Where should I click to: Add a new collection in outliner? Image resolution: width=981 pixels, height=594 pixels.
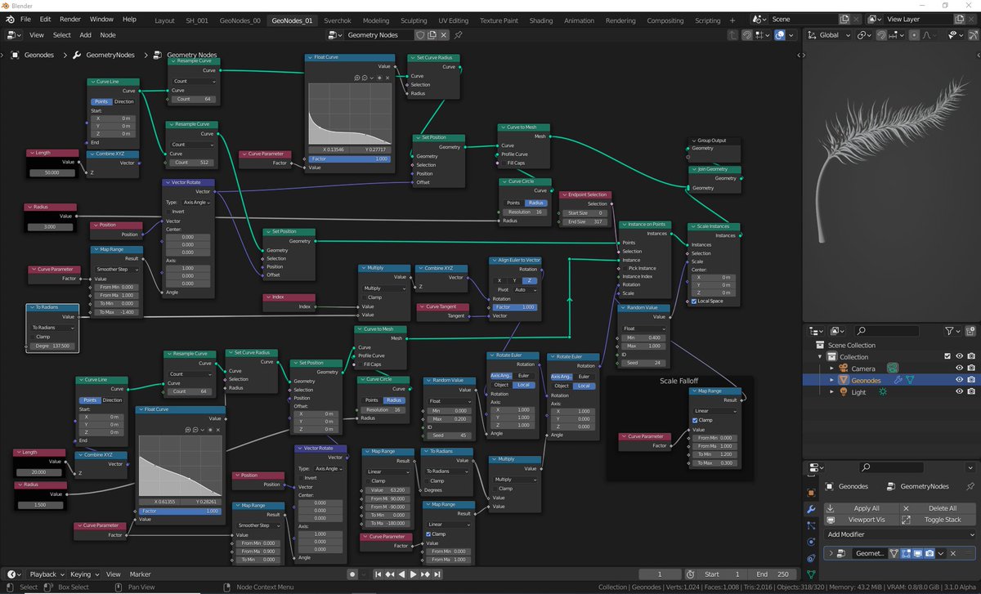[970, 331]
